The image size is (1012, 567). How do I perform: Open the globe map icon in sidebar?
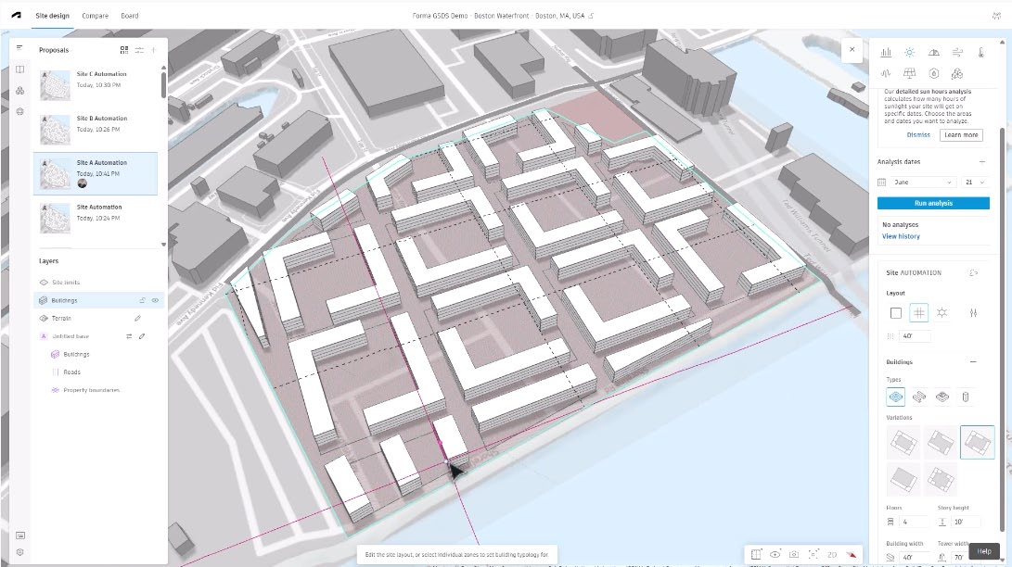pos(20,111)
